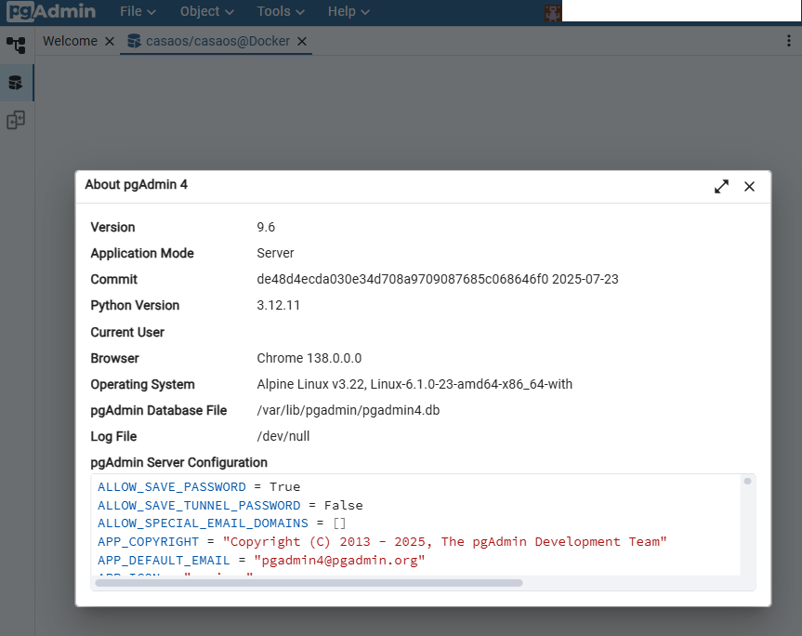Switch to the Welcome tab
The image size is (802, 636).
pyautogui.click(x=70, y=41)
